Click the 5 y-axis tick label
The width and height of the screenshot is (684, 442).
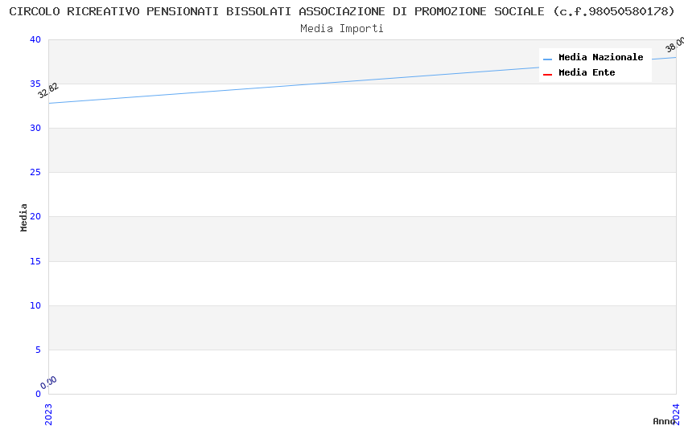click(38, 350)
